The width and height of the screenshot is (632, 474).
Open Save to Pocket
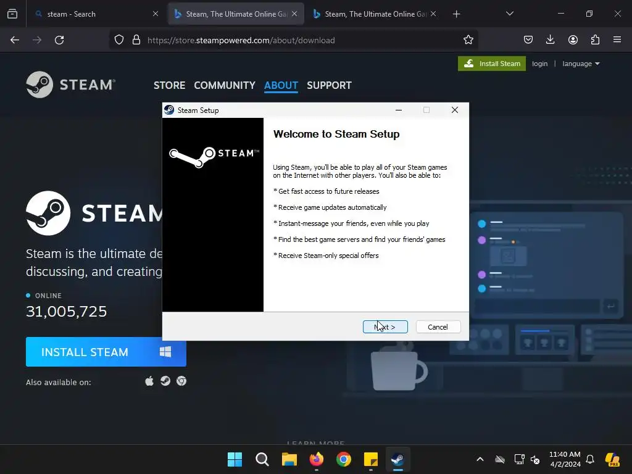pos(528,40)
